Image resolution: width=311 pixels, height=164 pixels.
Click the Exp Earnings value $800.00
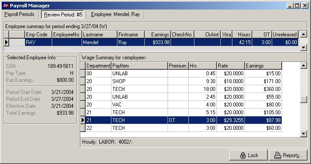click(x=65, y=80)
